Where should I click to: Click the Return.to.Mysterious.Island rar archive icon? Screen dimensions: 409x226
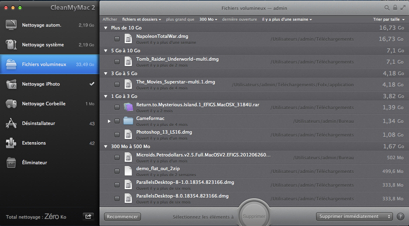(128, 107)
